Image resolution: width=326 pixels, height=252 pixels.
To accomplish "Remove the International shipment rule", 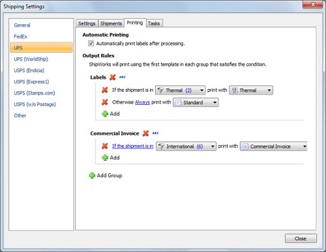I will [105, 146].
